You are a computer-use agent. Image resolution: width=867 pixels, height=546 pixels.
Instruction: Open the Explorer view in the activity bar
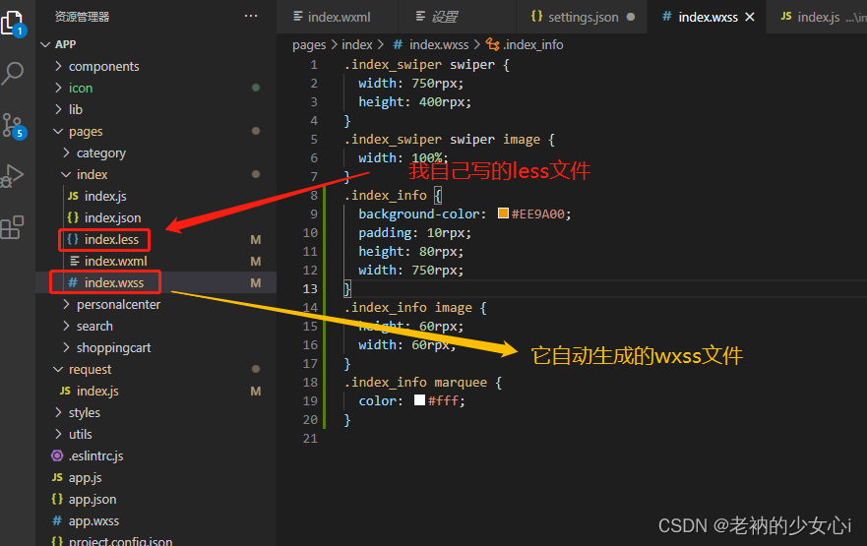[13, 24]
